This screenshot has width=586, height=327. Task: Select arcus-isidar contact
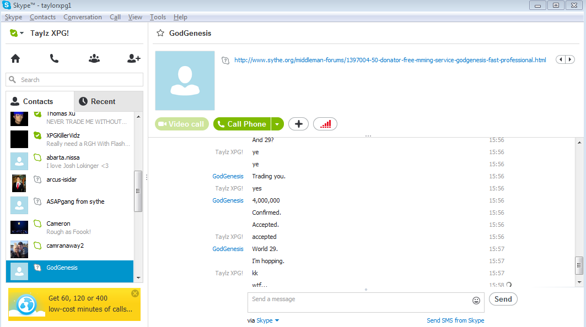[x=70, y=183]
